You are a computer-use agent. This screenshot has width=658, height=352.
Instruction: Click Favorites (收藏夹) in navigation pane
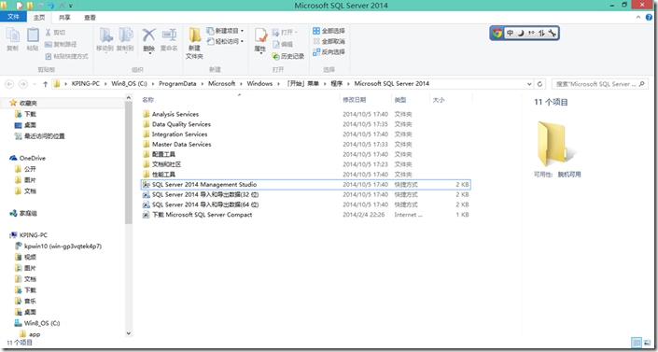28,103
